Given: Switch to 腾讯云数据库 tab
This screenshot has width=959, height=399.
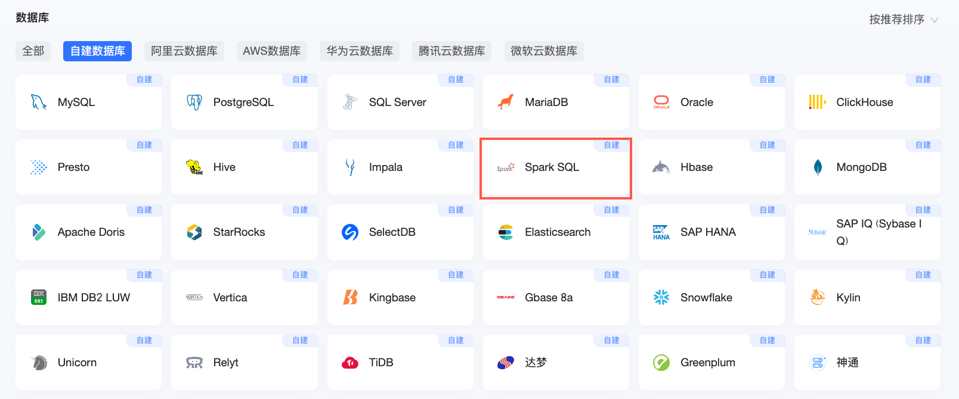Looking at the screenshot, I should pyautogui.click(x=452, y=51).
